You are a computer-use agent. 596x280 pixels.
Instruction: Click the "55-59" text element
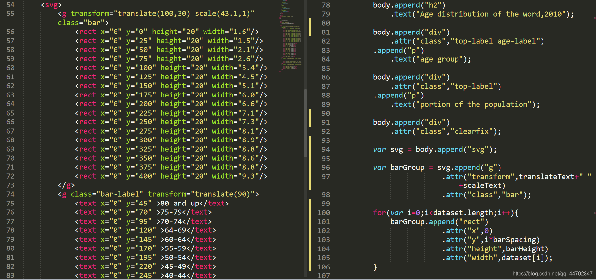coord(145,248)
